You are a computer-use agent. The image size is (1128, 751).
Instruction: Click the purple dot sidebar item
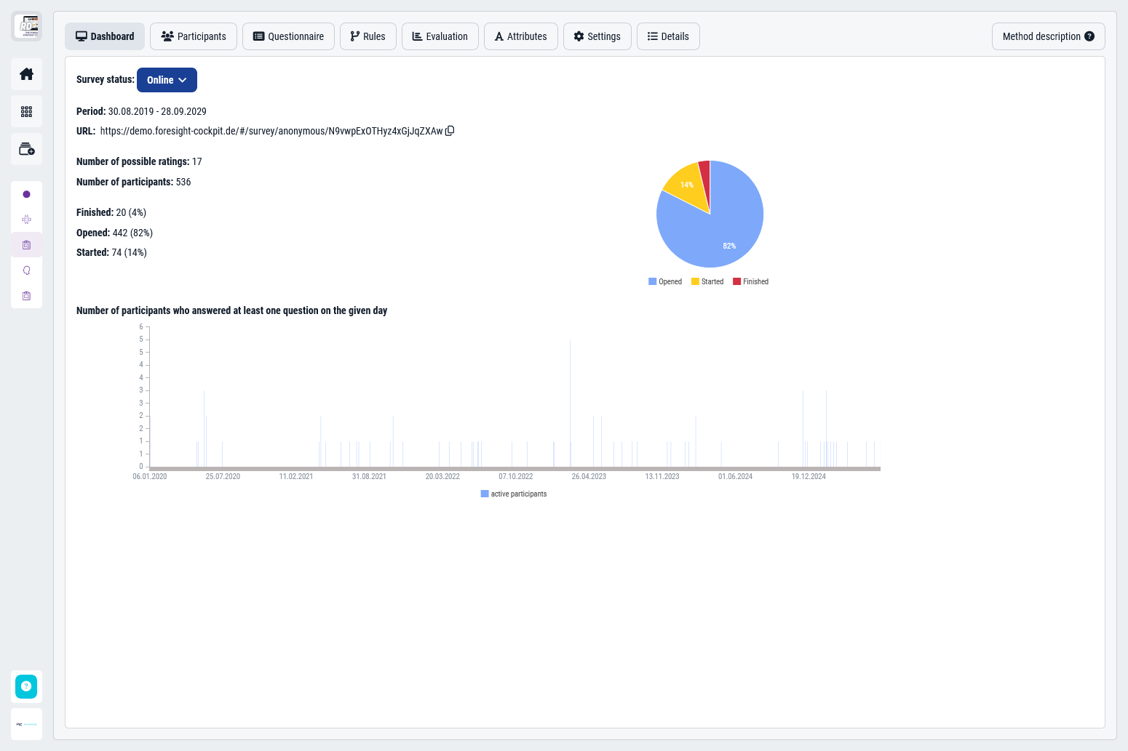click(26, 194)
